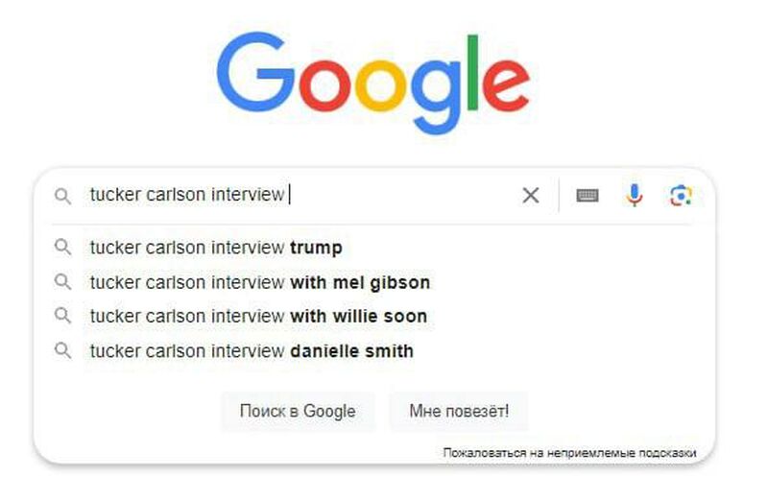
Task: Click magnifier icon beside trump suggestion
Action: [63, 248]
